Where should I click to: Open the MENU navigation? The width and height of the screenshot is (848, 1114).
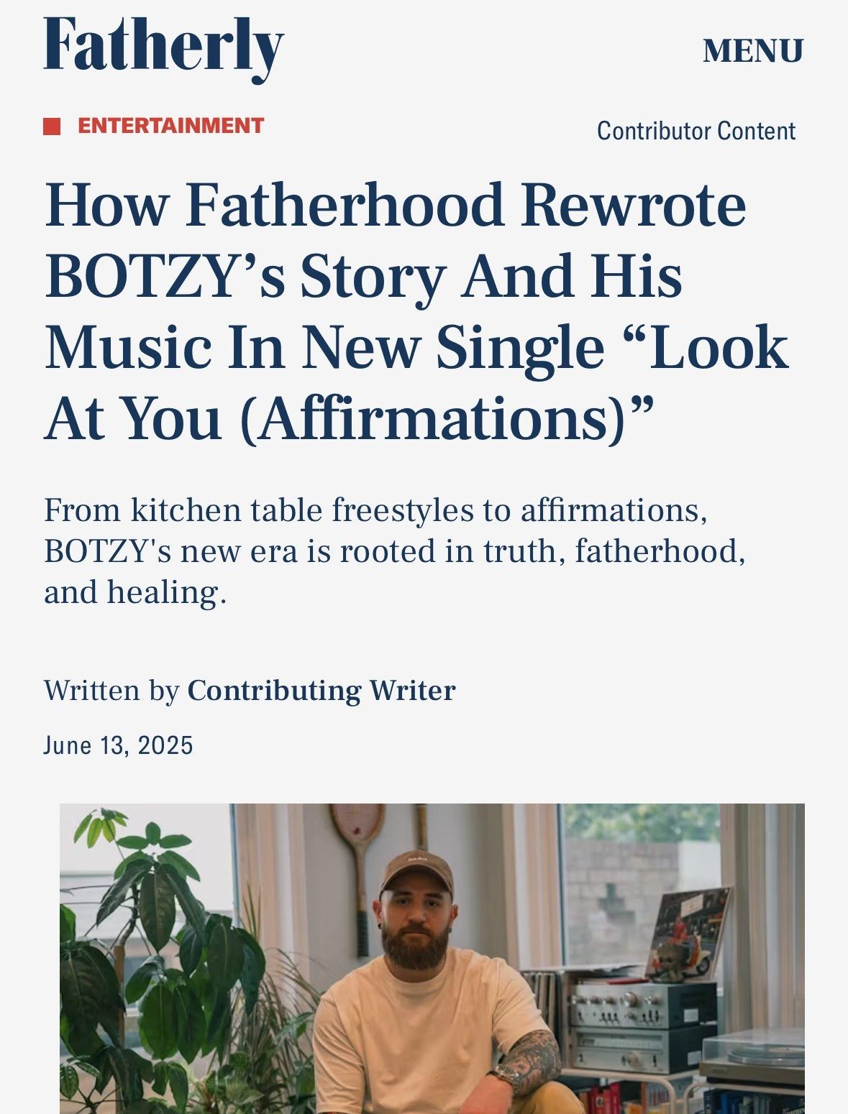pos(752,51)
